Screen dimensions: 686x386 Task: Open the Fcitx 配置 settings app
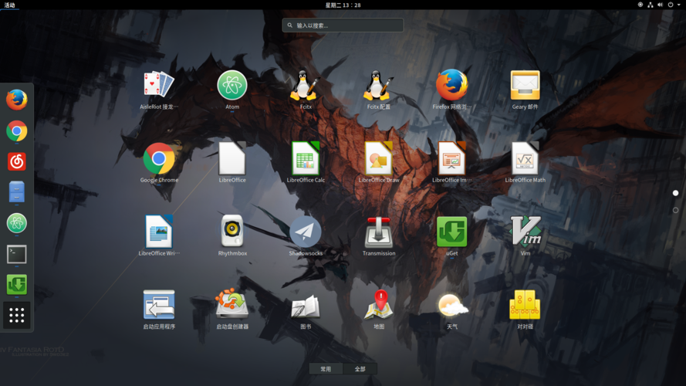(x=378, y=90)
